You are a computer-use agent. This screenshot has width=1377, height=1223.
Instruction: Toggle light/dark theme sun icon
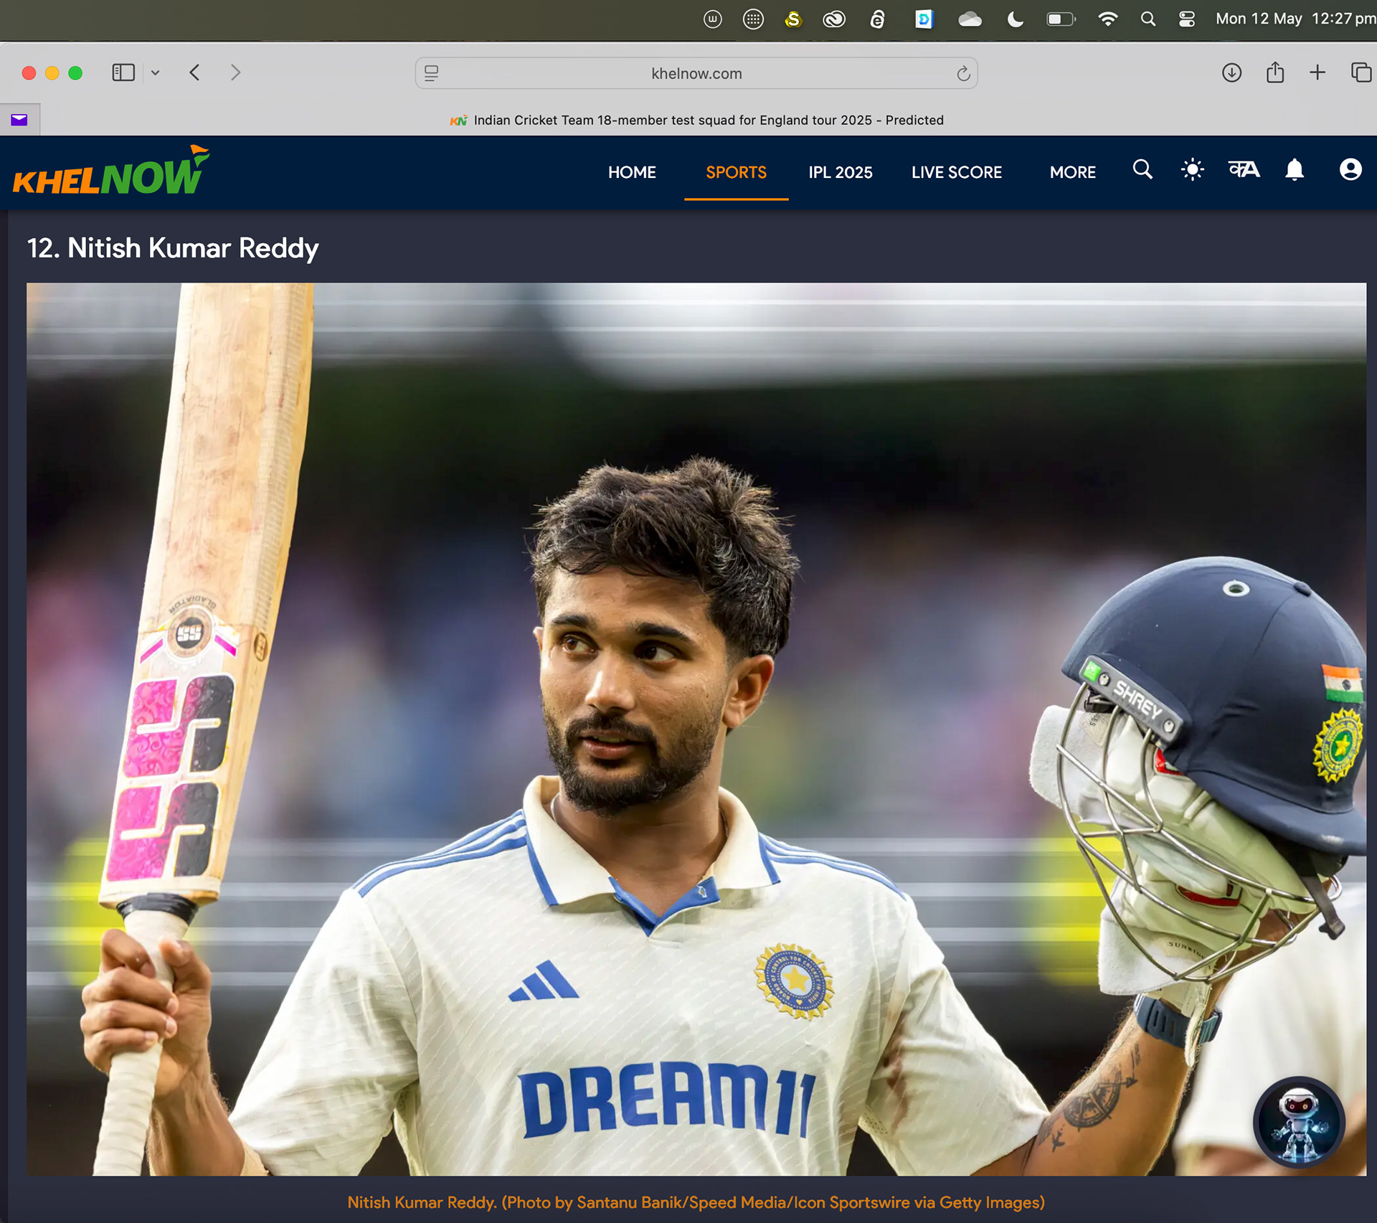pos(1192,170)
